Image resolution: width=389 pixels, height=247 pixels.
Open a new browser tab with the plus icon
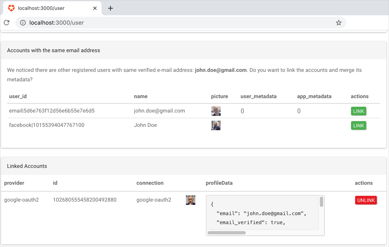tap(110, 8)
